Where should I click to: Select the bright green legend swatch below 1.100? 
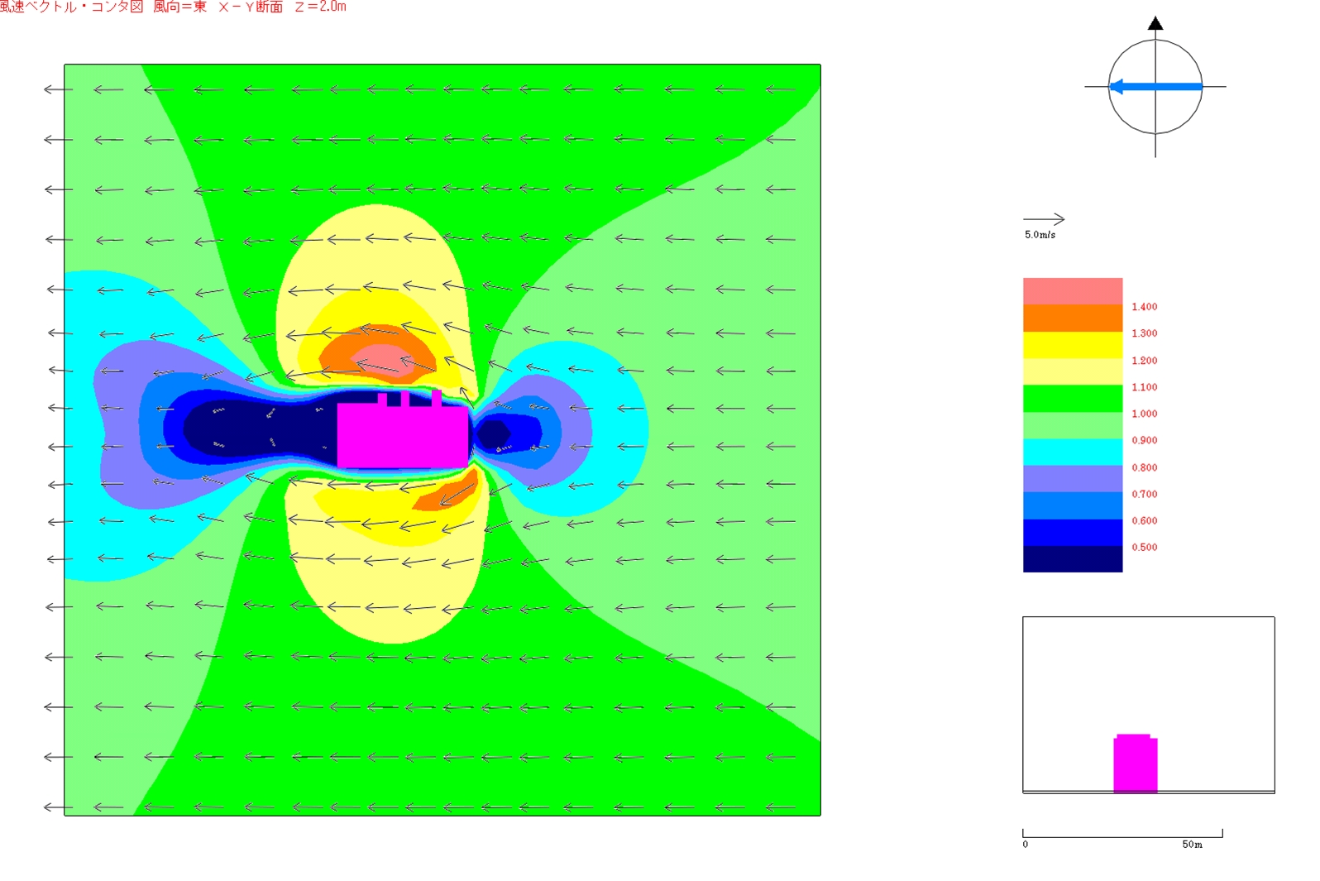1072,399
